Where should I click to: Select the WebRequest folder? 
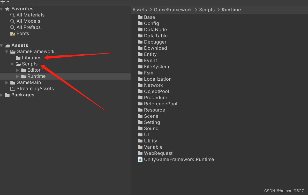pos(158,153)
